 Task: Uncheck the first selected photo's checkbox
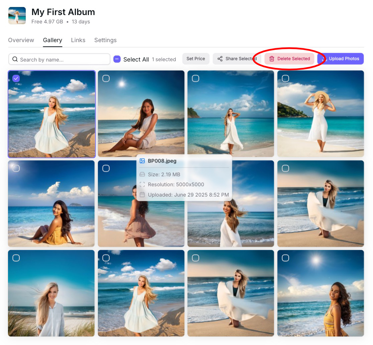coord(16,78)
